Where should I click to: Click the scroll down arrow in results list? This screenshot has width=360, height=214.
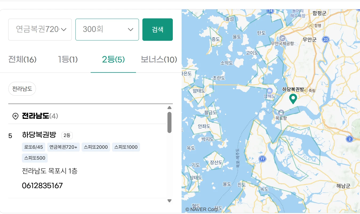click(x=169, y=201)
